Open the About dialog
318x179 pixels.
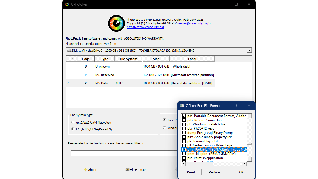pyautogui.click(x=90, y=169)
